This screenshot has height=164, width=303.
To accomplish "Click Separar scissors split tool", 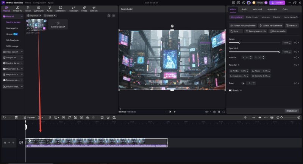I will 29,118.
